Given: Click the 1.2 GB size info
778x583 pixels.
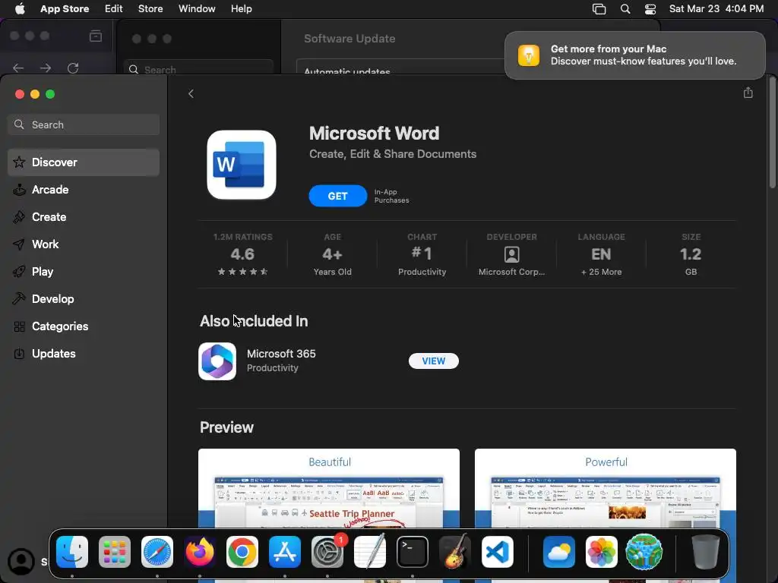Looking at the screenshot, I should click(x=691, y=254).
